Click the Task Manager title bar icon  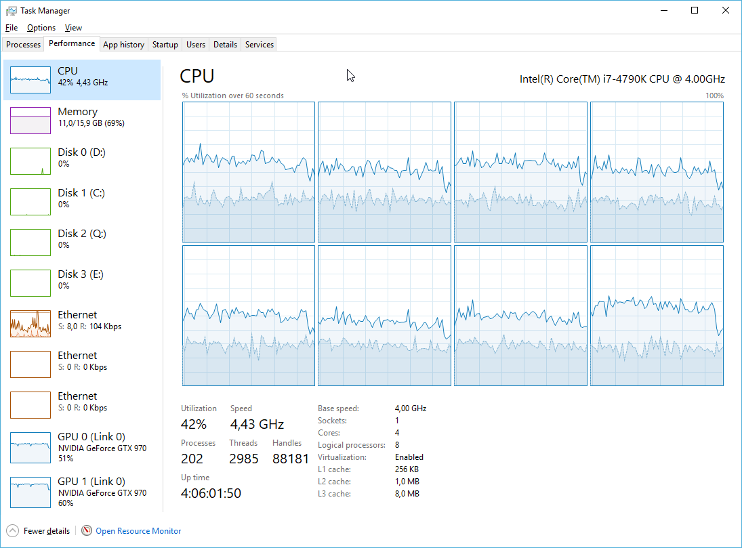coord(11,11)
